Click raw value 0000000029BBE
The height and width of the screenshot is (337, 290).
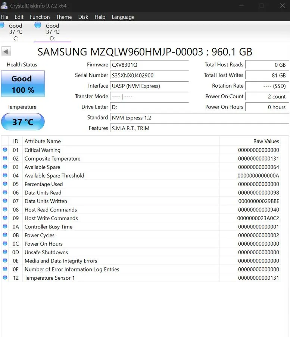(x=259, y=201)
